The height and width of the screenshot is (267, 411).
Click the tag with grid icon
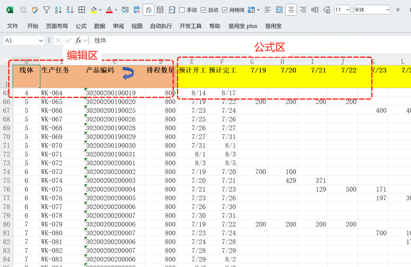coord(327,10)
